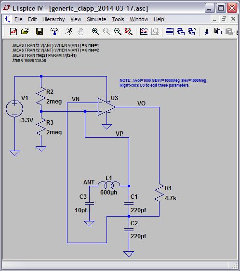Click the op-amp U3 symbol

[x=106, y=107]
